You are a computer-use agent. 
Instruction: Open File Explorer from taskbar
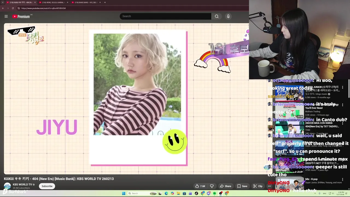click(x=178, y=193)
